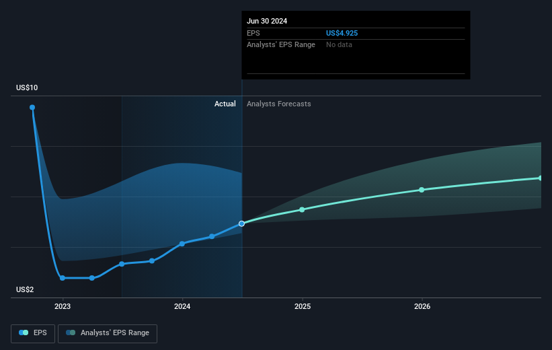The height and width of the screenshot is (350, 552).
Task: Click the first EPS data point near US$10
Action: coord(32,107)
